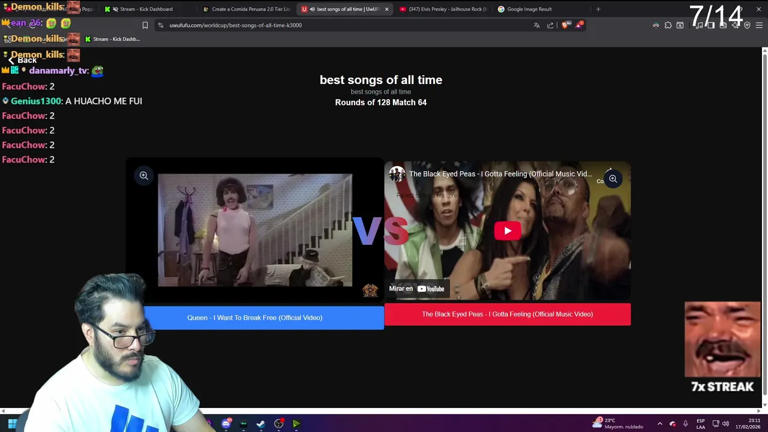
Task: Click the glasses extension icon
Action: (x=656, y=25)
